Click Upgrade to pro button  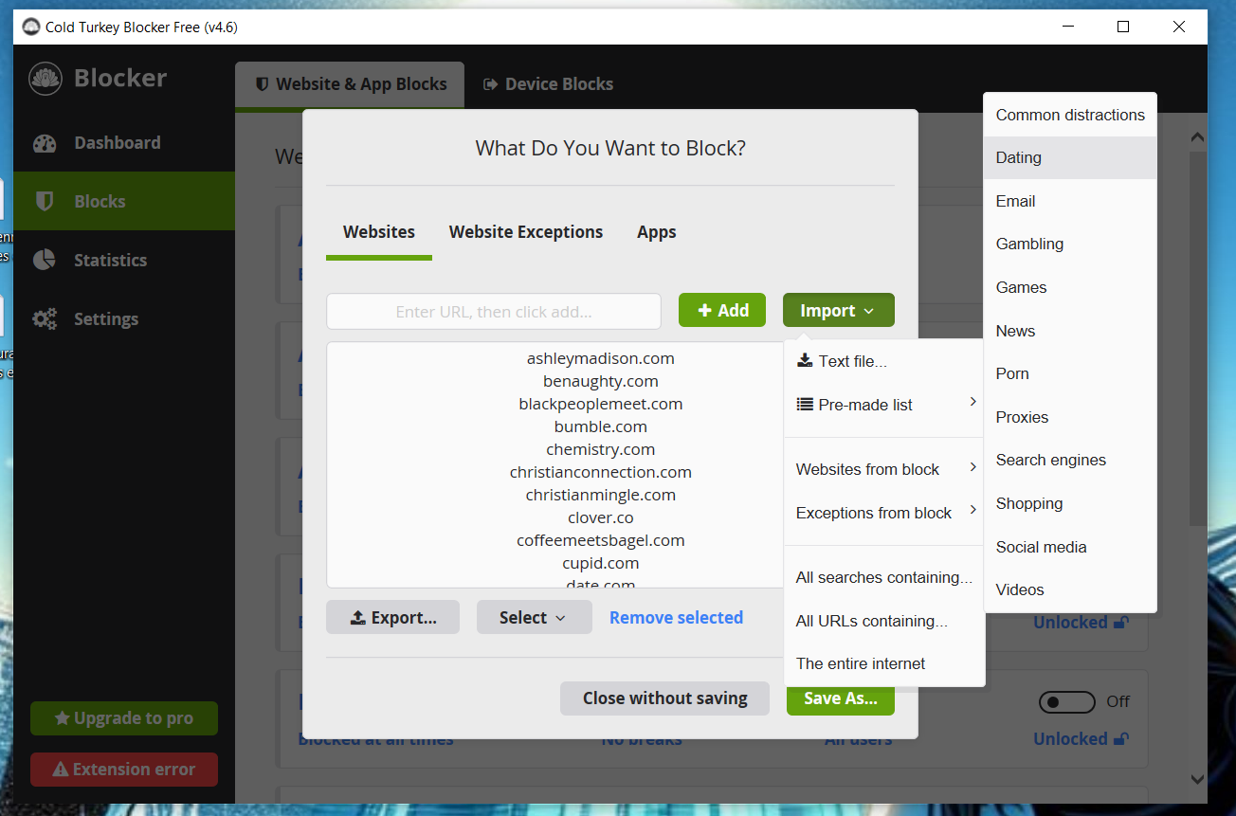pos(124,718)
